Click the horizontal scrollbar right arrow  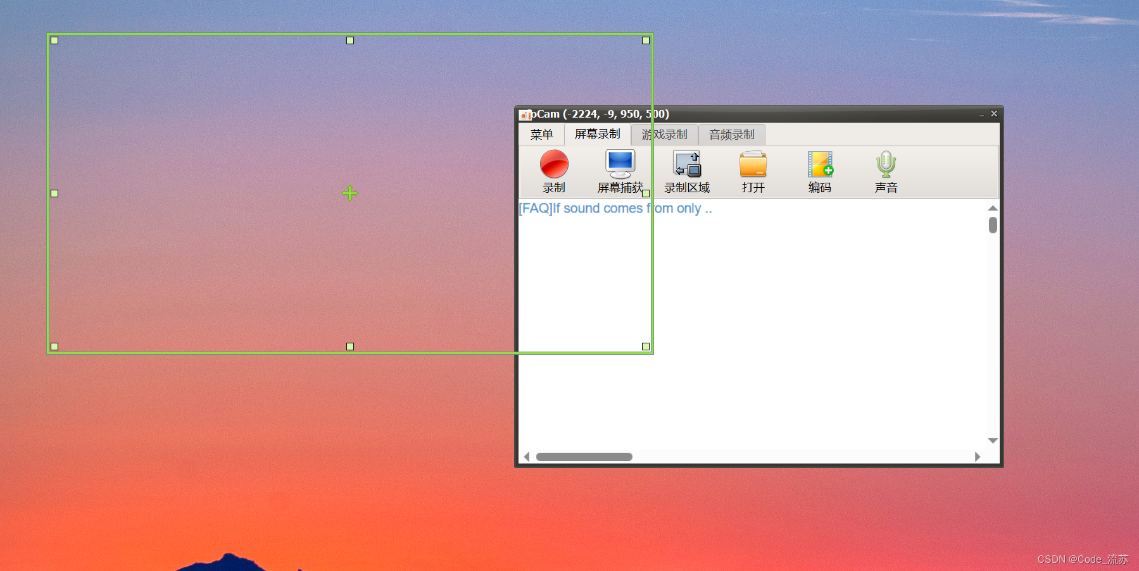coord(978,457)
